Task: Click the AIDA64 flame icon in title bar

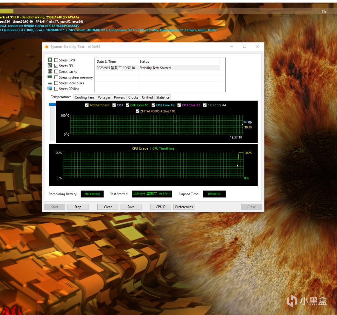Action: coord(47,47)
